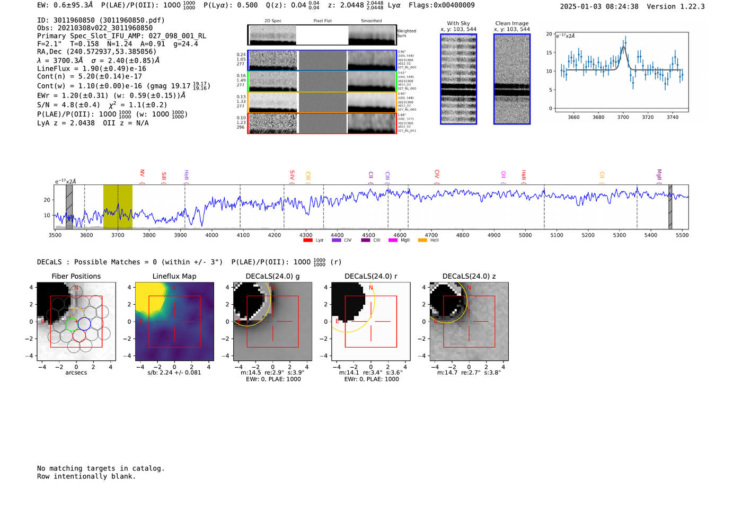Image resolution: width=742 pixels, height=505 pixels.
Task: Click the CIV purple legend swatch
Action: click(x=336, y=241)
